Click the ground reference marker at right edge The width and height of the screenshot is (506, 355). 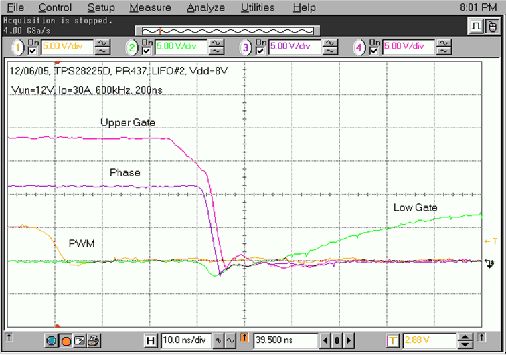pyautogui.click(x=489, y=263)
